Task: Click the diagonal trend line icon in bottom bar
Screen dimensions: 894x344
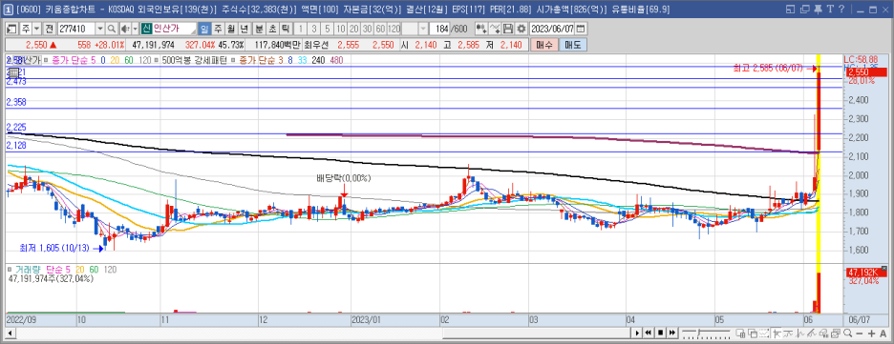Action: tap(812, 333)
